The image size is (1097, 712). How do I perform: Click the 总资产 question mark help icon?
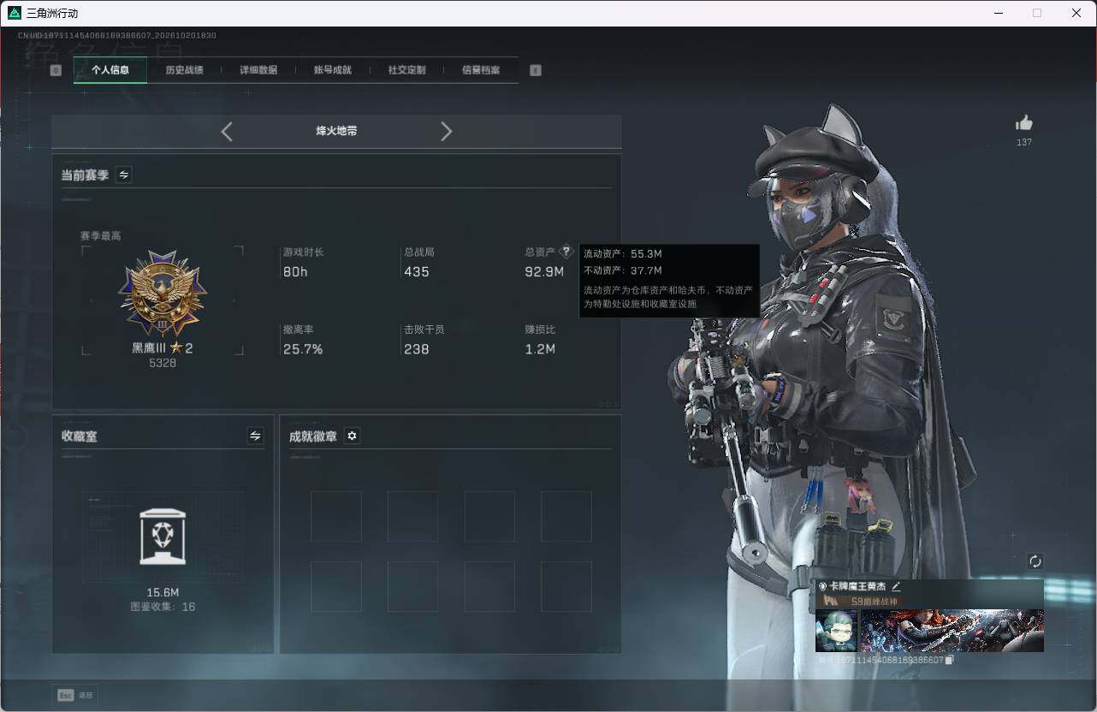tap(566, 252)
